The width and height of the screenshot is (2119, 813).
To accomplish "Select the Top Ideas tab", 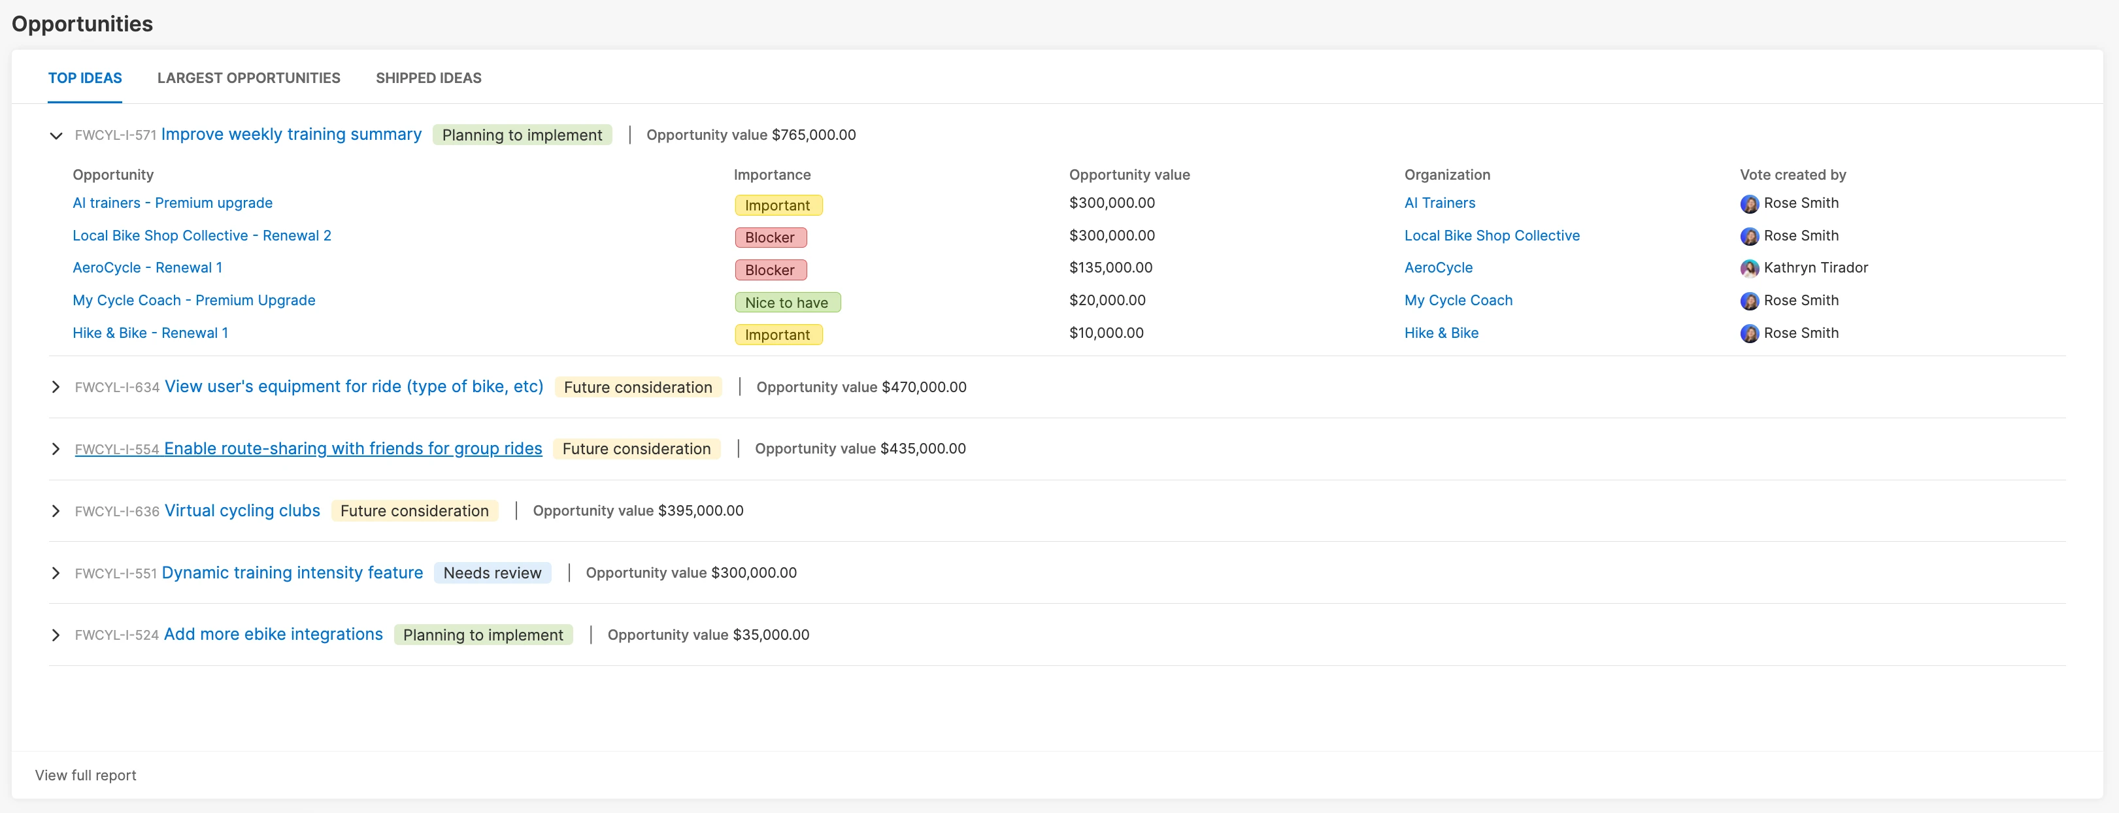I will (85, 78).
